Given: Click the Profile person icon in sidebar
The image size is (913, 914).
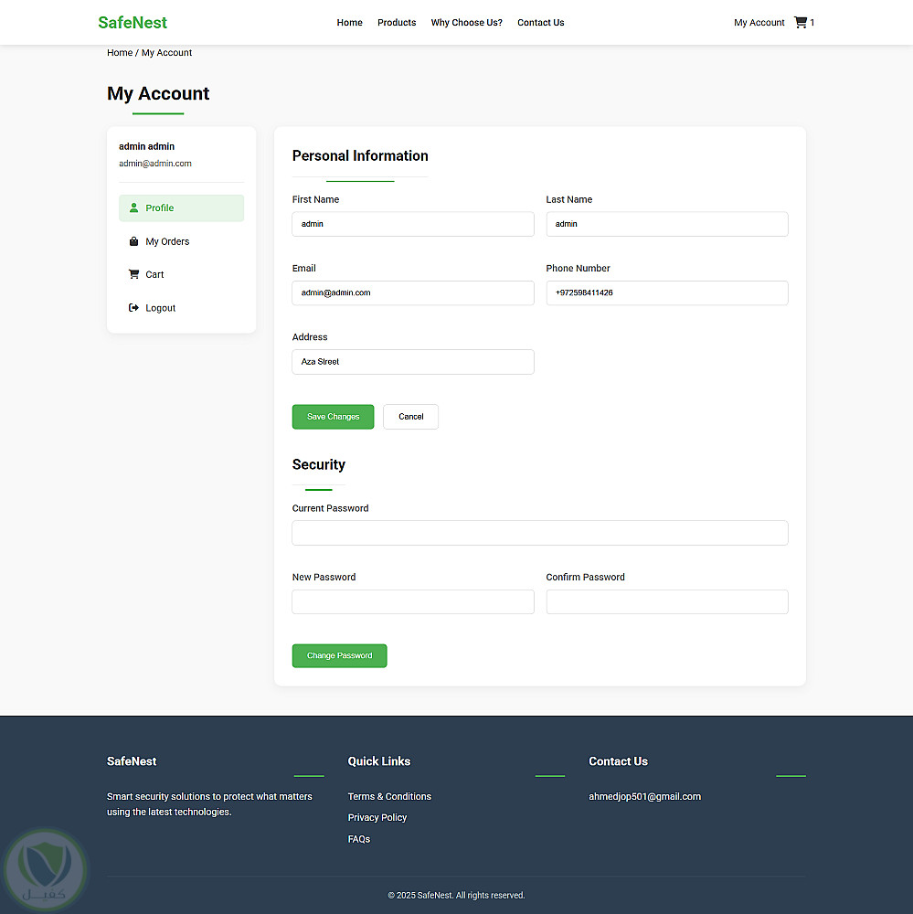Looking at the screenshot, I should pyautogui.click(x=133, y=207).
